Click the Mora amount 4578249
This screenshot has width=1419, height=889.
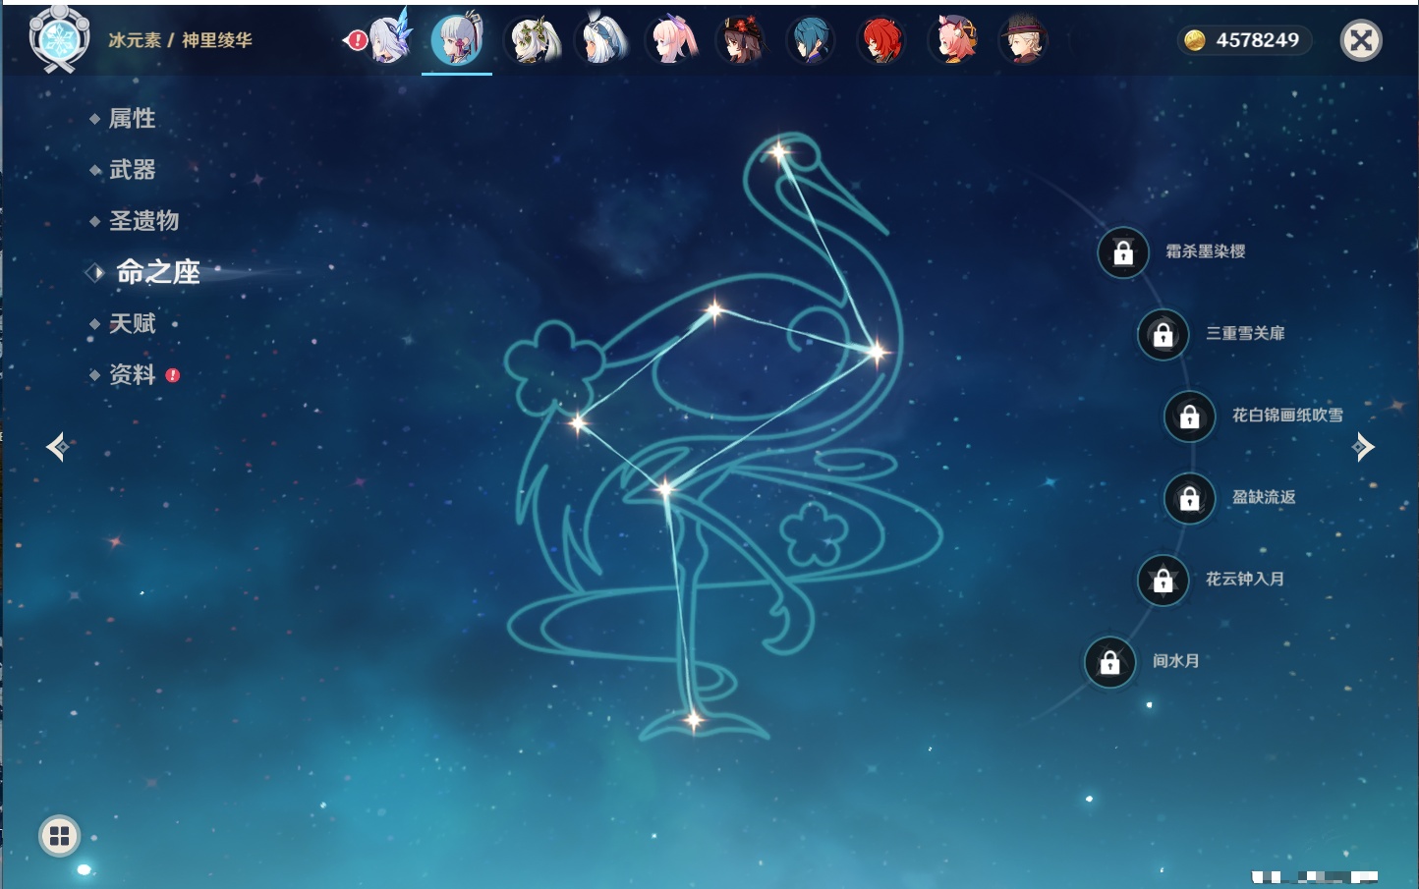pos(1257,40)
